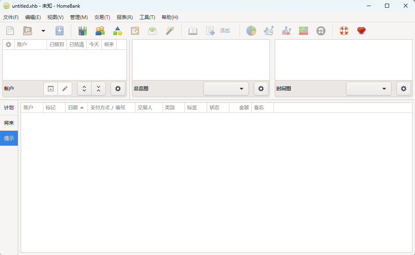Collapse all account groups button
415x255 pixels.
[x=98, y=89]
